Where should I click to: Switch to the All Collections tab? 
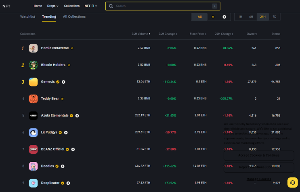coord(74,17)
